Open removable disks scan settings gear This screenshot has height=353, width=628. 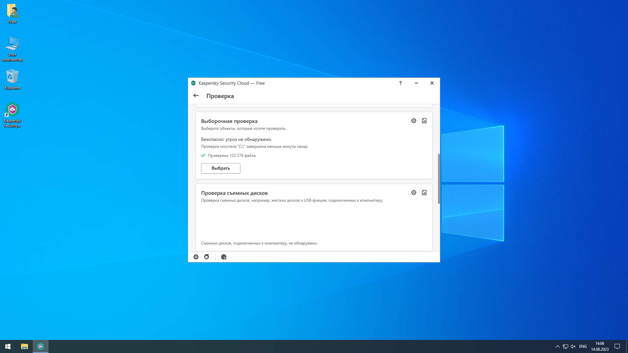[x=414, y=193]
